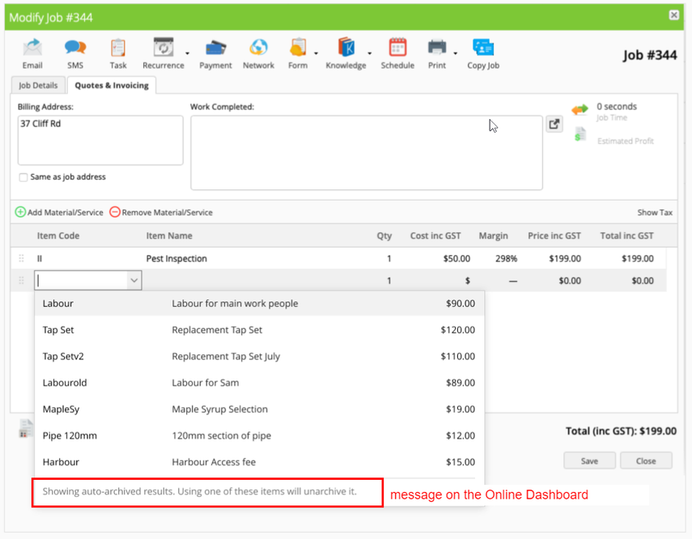
Task: Switch to the Job Details tab
Action: (x=38, y=85)
